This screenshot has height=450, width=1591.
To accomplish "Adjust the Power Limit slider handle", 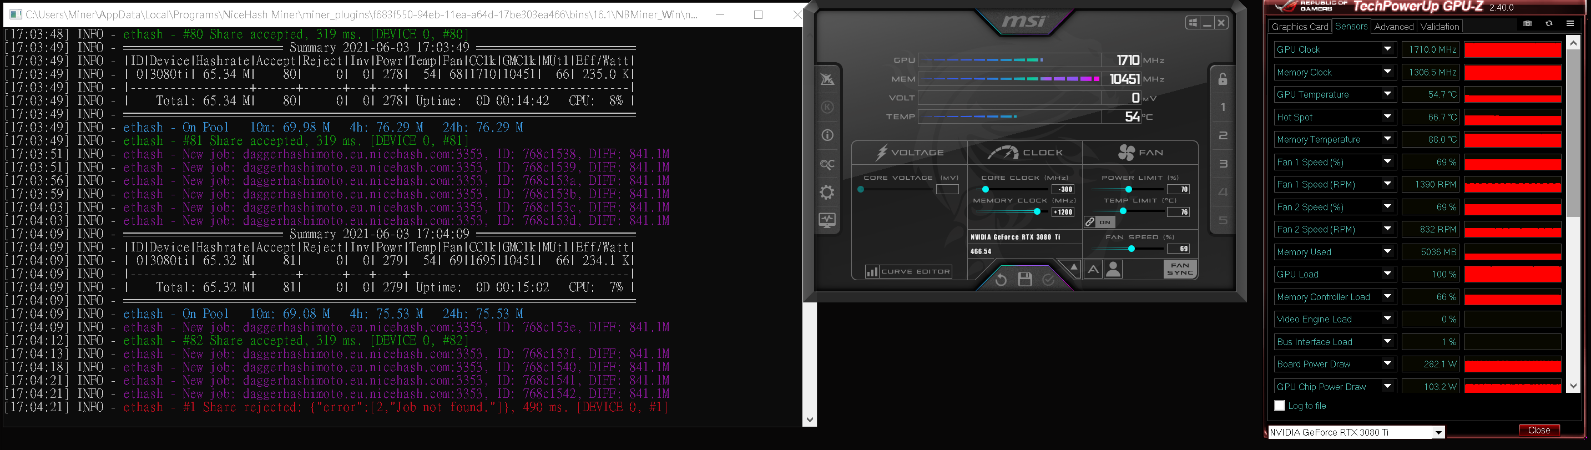I will pyautogui.click(x=1128, y=190).
